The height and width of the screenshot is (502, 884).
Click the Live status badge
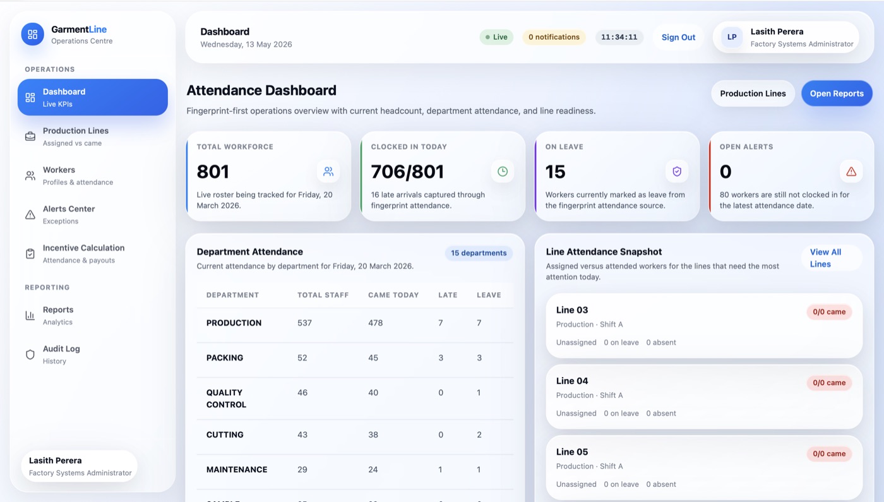coord(496,37)
